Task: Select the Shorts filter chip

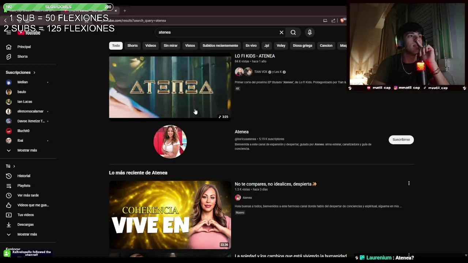Action: [132, 46]
